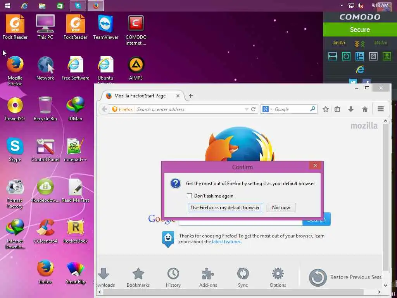397x298 pixels.
Task: Open Control Panel desktop icon
Action: point(45,149)
